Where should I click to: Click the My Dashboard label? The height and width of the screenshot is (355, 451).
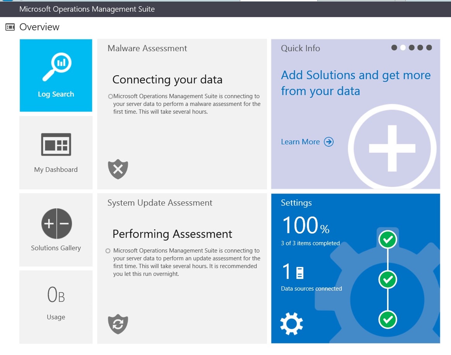tap(56, 170)
